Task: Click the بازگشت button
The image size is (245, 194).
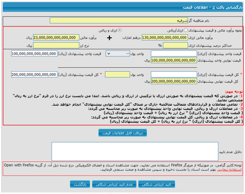Action: point(80,184)
